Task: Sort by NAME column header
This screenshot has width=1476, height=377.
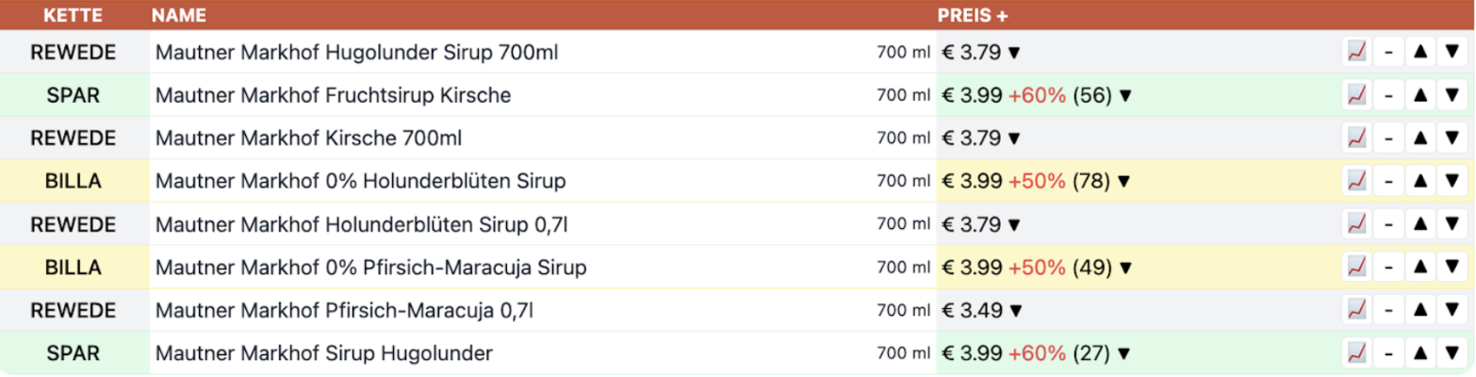Action: pyautogui.click(x=178, y=16)
